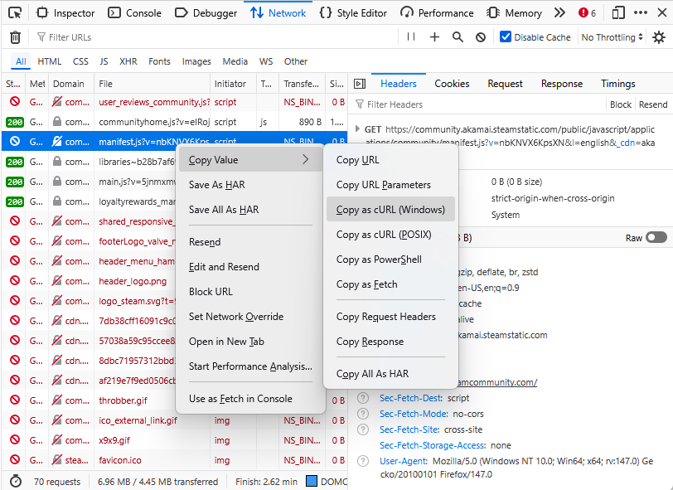This screenshot has height=490, width=673.
Task: Click blocked icon on user_reviews_community.js row
Action: 15,102
